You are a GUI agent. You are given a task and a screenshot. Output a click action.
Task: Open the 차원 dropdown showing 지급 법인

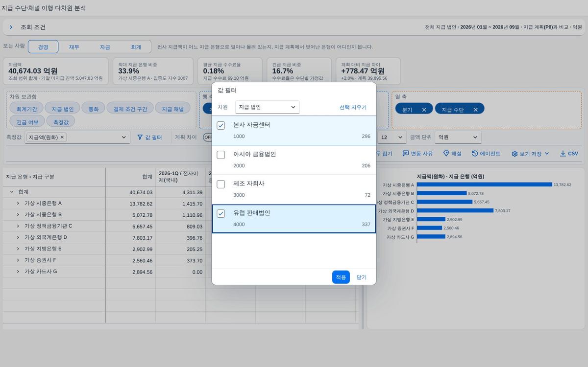pyautogui.click(x=268, y=107)
